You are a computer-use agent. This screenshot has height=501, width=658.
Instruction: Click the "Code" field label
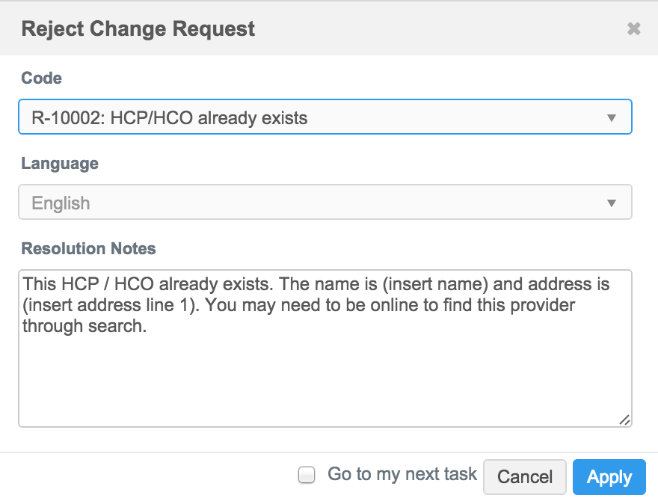(42, 78)
